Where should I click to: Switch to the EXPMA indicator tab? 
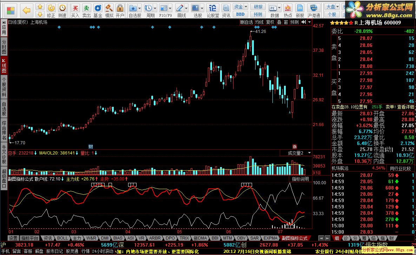(x=270, y=238)
